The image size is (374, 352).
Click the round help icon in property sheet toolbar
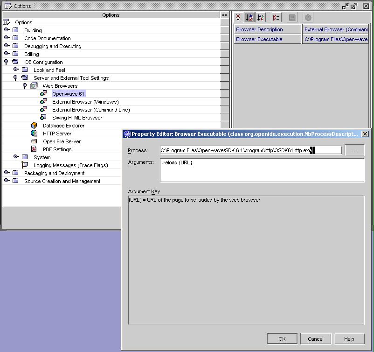click(308, 17)
